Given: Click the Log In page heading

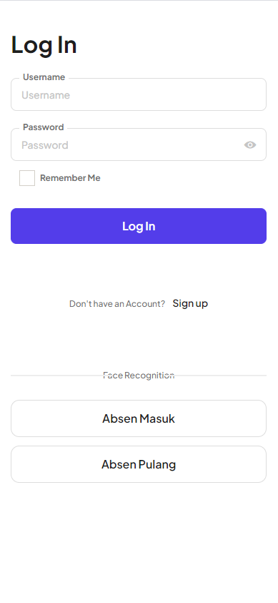Looking at the screenshot, I should point(44,45).
